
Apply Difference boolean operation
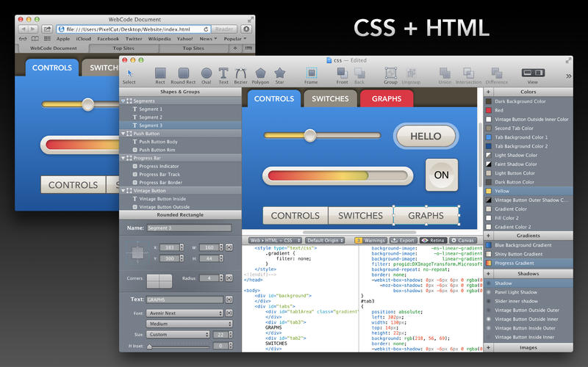coord(497,76)
